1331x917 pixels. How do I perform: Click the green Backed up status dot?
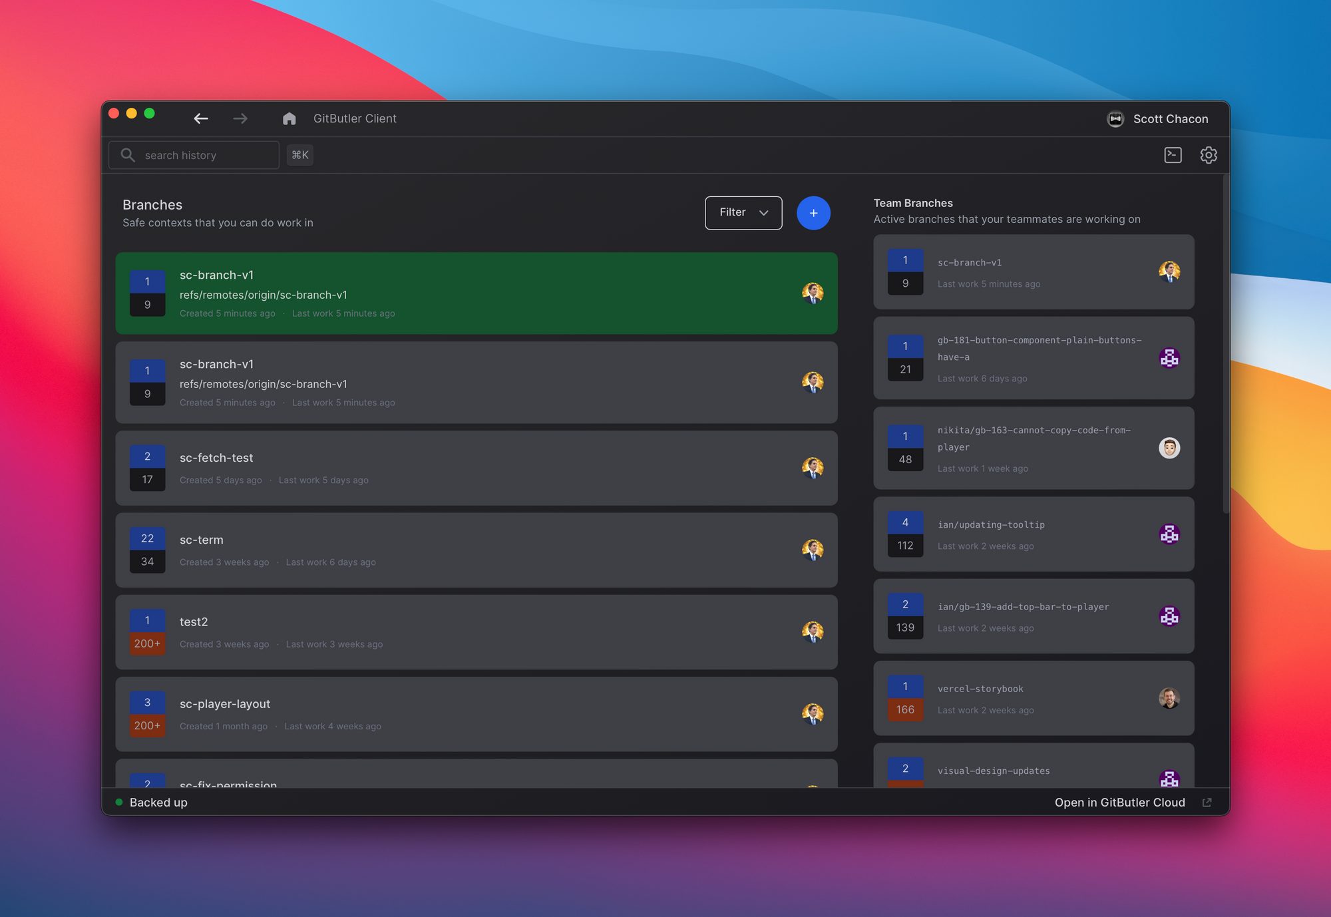click(119, 803)
